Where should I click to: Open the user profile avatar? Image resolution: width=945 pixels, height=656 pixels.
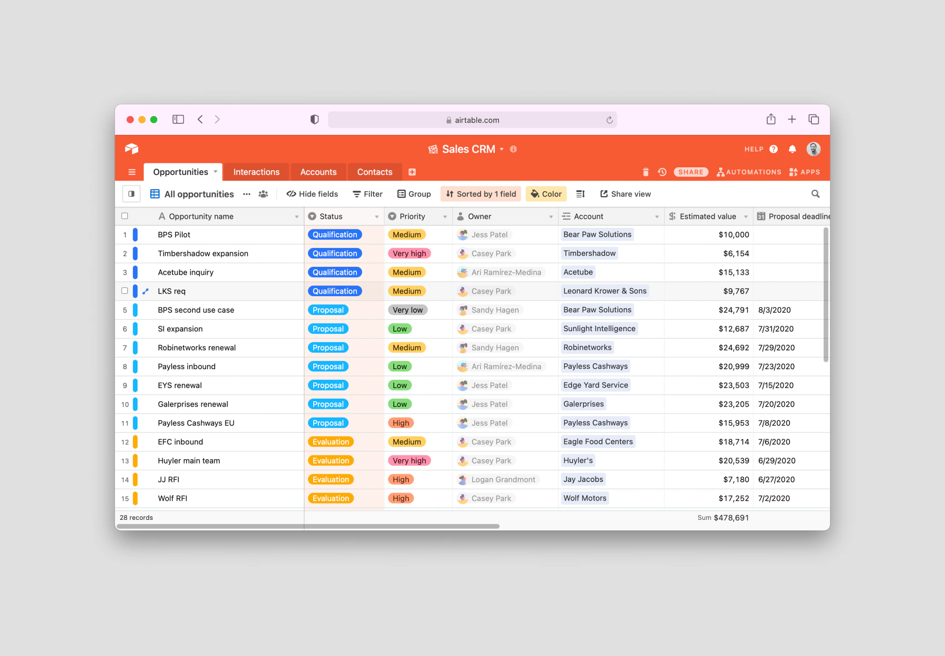813,149
